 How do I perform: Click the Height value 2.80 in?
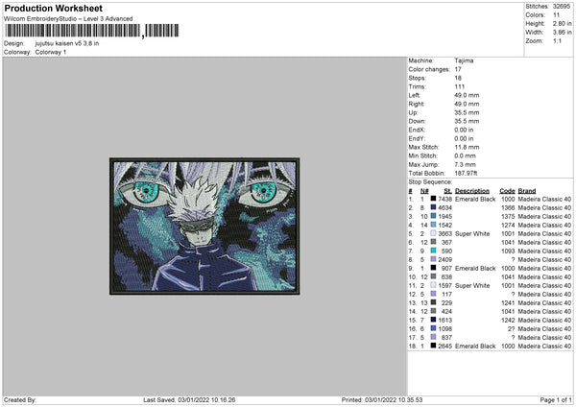[562, 23]
